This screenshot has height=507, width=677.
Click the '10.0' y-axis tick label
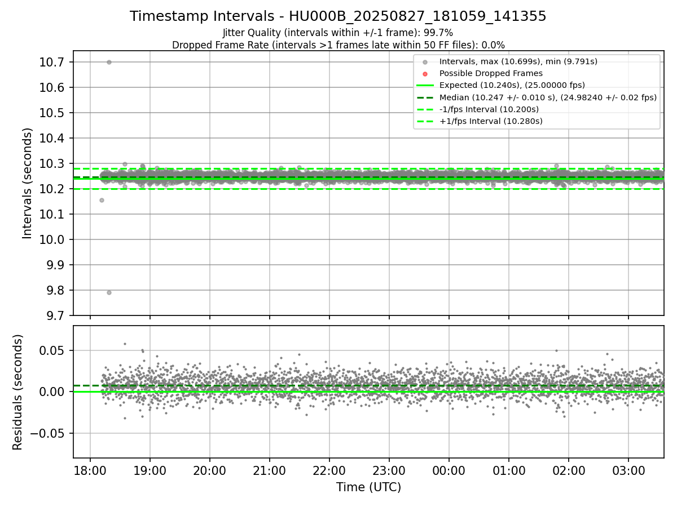click(53, 239)
